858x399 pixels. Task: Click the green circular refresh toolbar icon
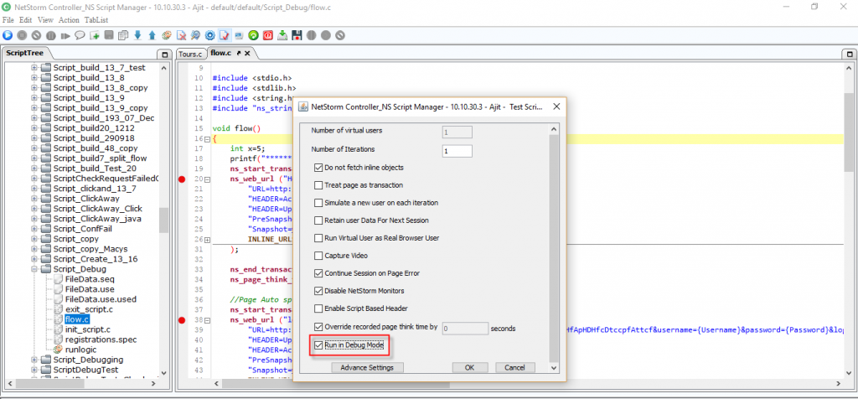coord(253,35)
